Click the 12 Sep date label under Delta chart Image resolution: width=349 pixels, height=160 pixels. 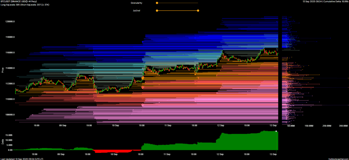[220, 154]
